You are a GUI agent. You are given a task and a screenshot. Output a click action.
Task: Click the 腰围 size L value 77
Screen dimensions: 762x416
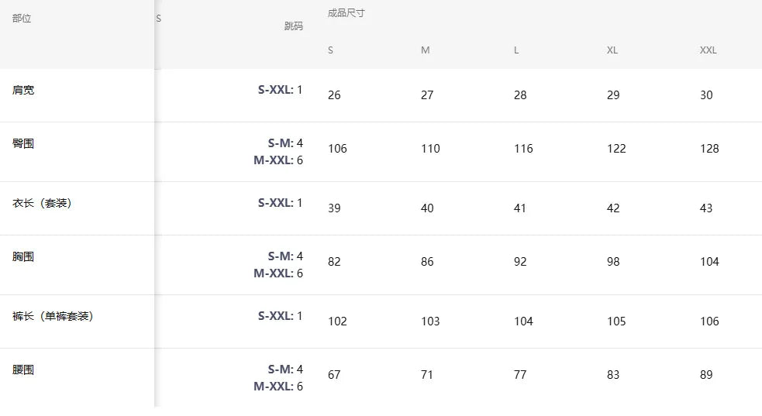coord(519,375)
